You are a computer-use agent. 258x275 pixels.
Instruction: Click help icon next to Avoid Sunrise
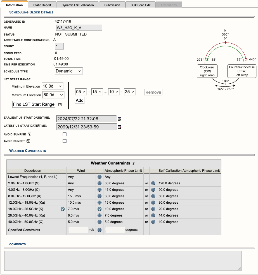point(29,135)
